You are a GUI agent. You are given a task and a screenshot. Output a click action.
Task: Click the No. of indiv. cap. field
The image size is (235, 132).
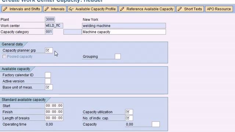point(129,118)
